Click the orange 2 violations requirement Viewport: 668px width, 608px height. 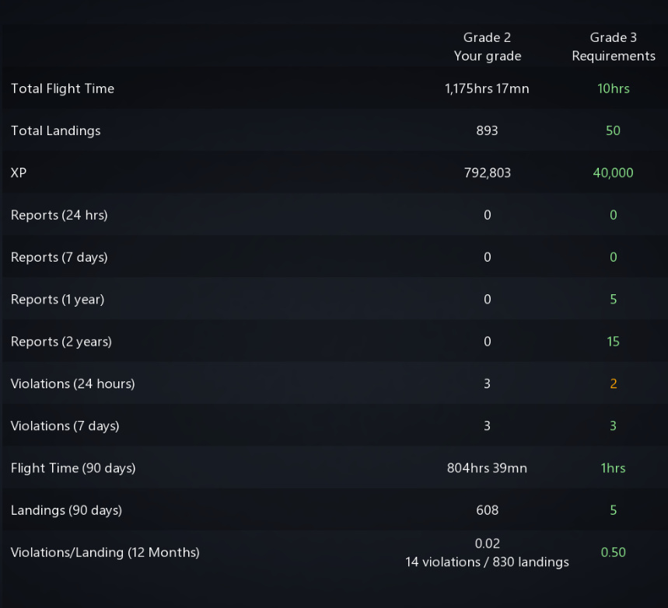[613, 384]
